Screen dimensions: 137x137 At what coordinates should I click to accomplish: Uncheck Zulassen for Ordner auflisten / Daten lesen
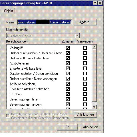(68, 58)
